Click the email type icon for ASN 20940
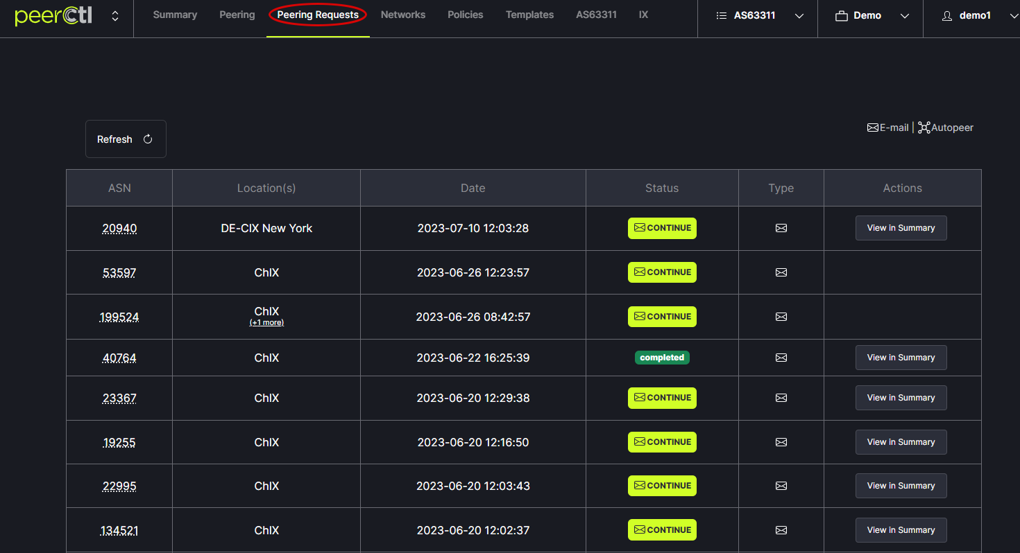The width and height of the screenshot is (1020, 553). (x=781, y=228)
